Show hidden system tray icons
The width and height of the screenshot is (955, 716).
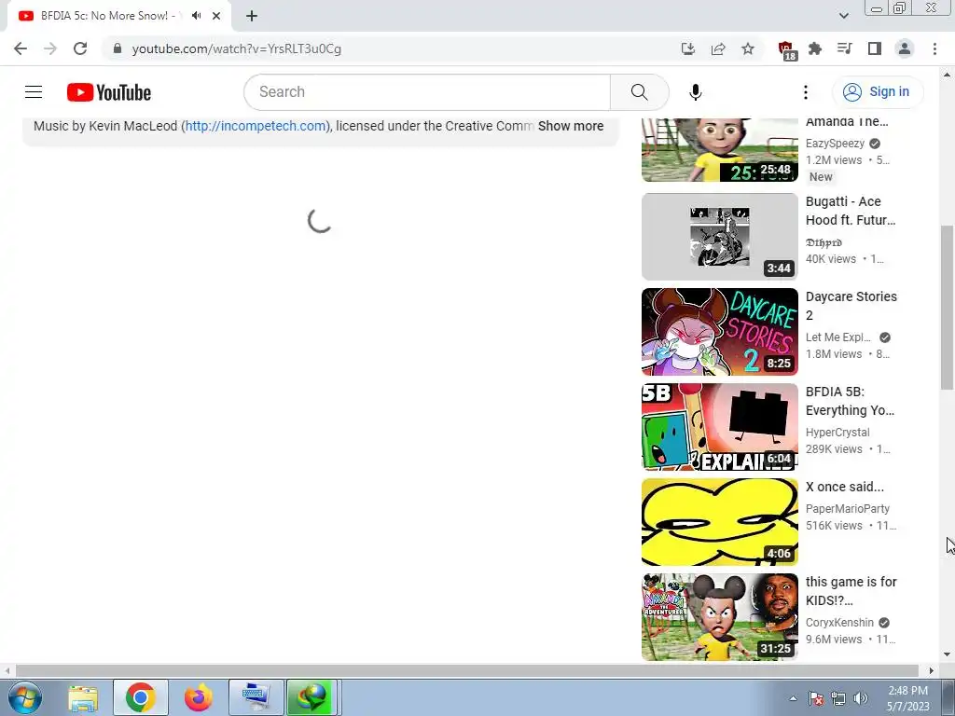793,698
